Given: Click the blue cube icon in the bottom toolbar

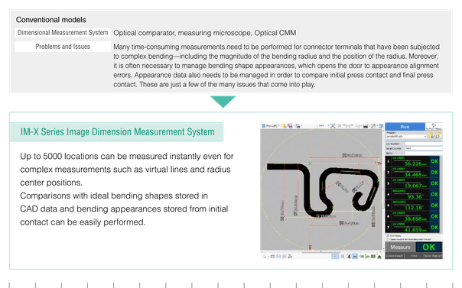Looking at the screenshot, I should click(278, 257).
